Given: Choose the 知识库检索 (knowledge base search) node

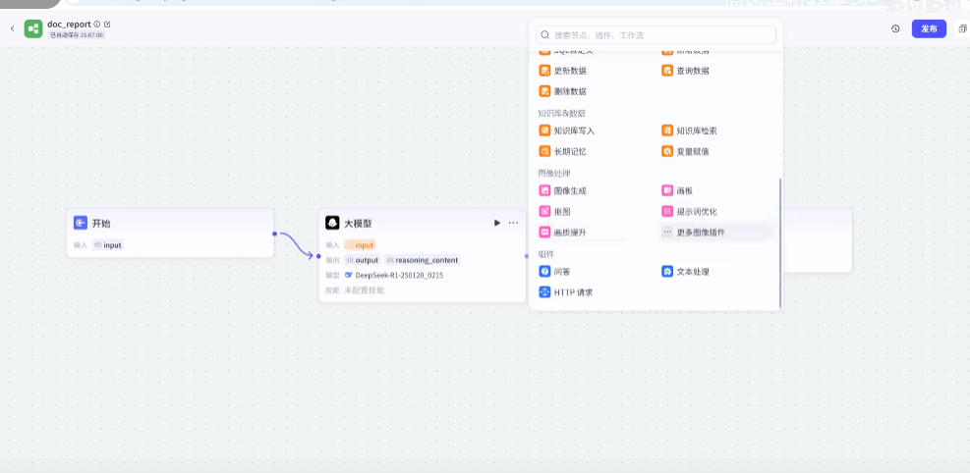Looking at the screenshot, I should click(696, 131).
